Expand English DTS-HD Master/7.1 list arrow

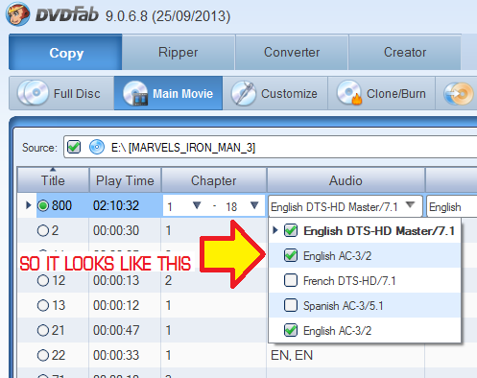tap(275, 230)
